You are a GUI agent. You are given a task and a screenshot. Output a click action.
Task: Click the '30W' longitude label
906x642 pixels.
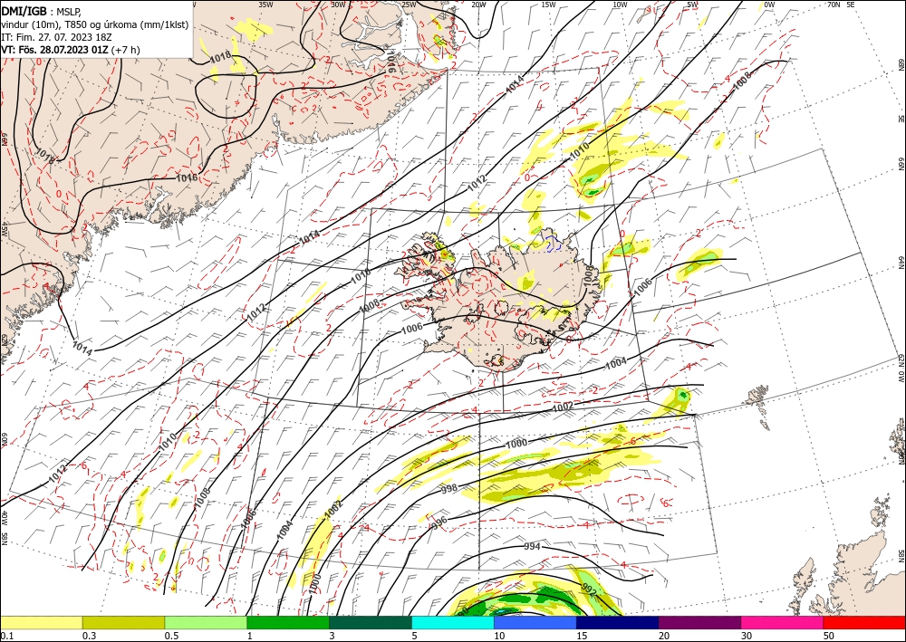[x=338, y=4]
